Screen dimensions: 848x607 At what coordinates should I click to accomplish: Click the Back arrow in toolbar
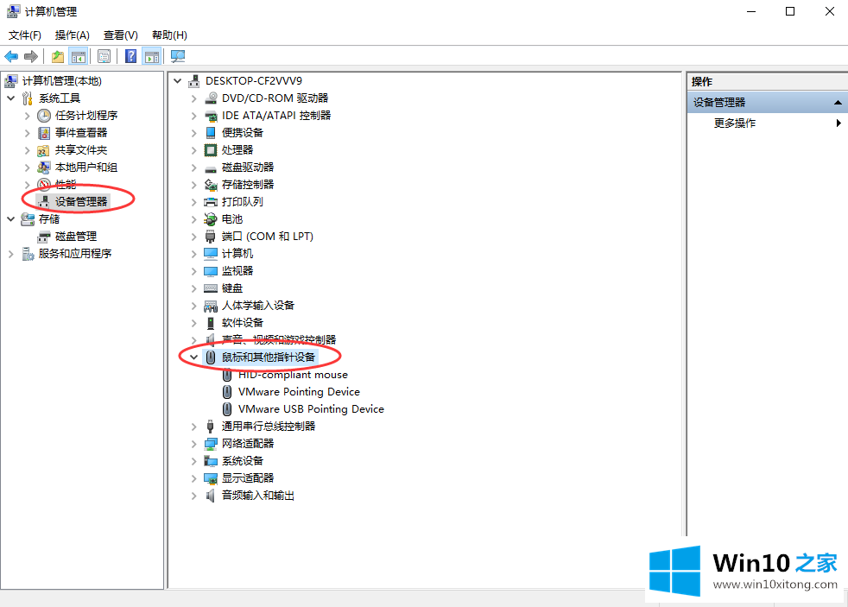point(11,57)
